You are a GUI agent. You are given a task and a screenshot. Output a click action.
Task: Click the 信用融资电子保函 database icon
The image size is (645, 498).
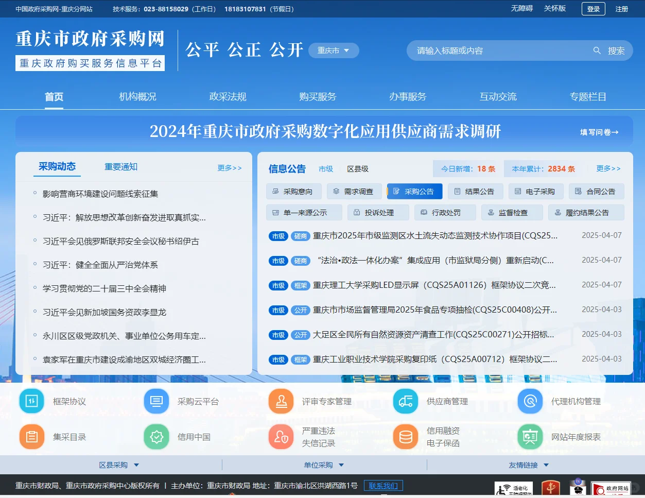pyautogui.click(x=406, y=437)
